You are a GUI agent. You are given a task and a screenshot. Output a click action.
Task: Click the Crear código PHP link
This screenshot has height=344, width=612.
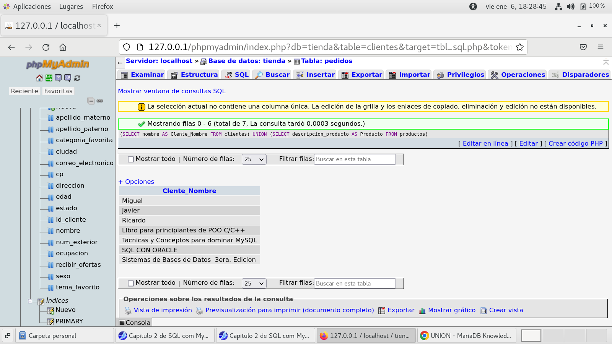tap(575, 144)
